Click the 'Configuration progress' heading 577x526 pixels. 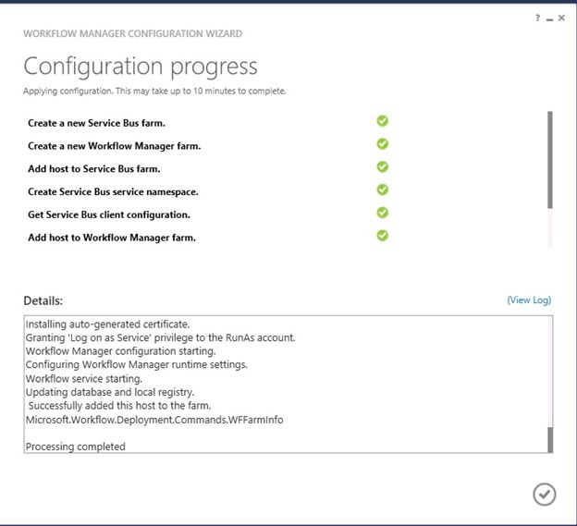point(141,67)
